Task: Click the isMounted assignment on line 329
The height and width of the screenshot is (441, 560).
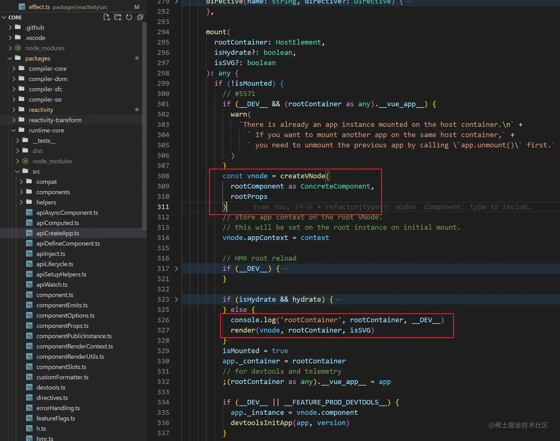Action: coord(255,351)
